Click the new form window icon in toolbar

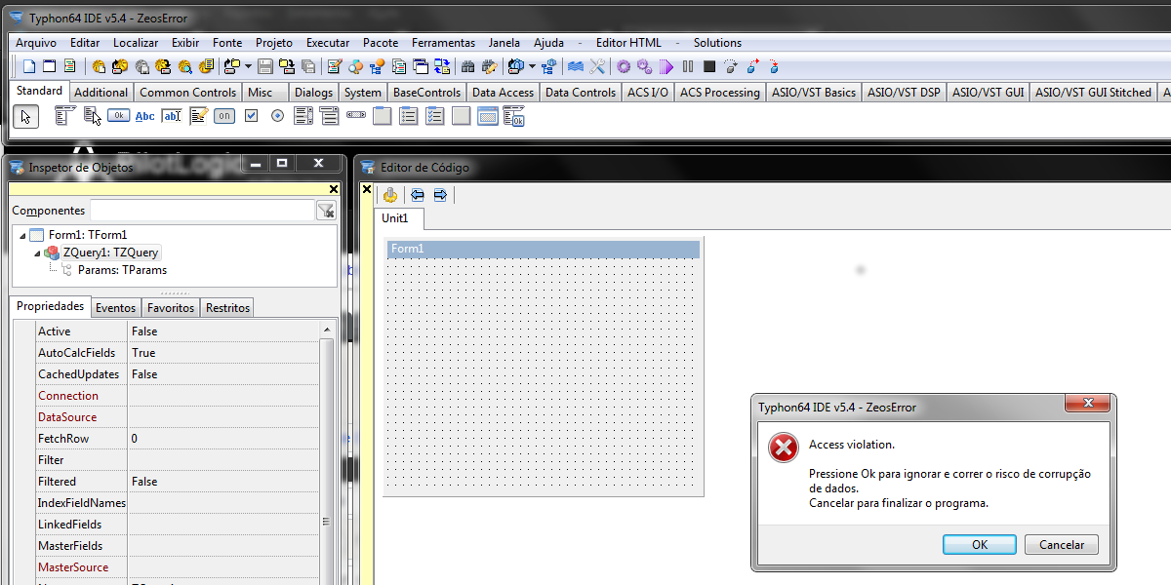point(49,66)
